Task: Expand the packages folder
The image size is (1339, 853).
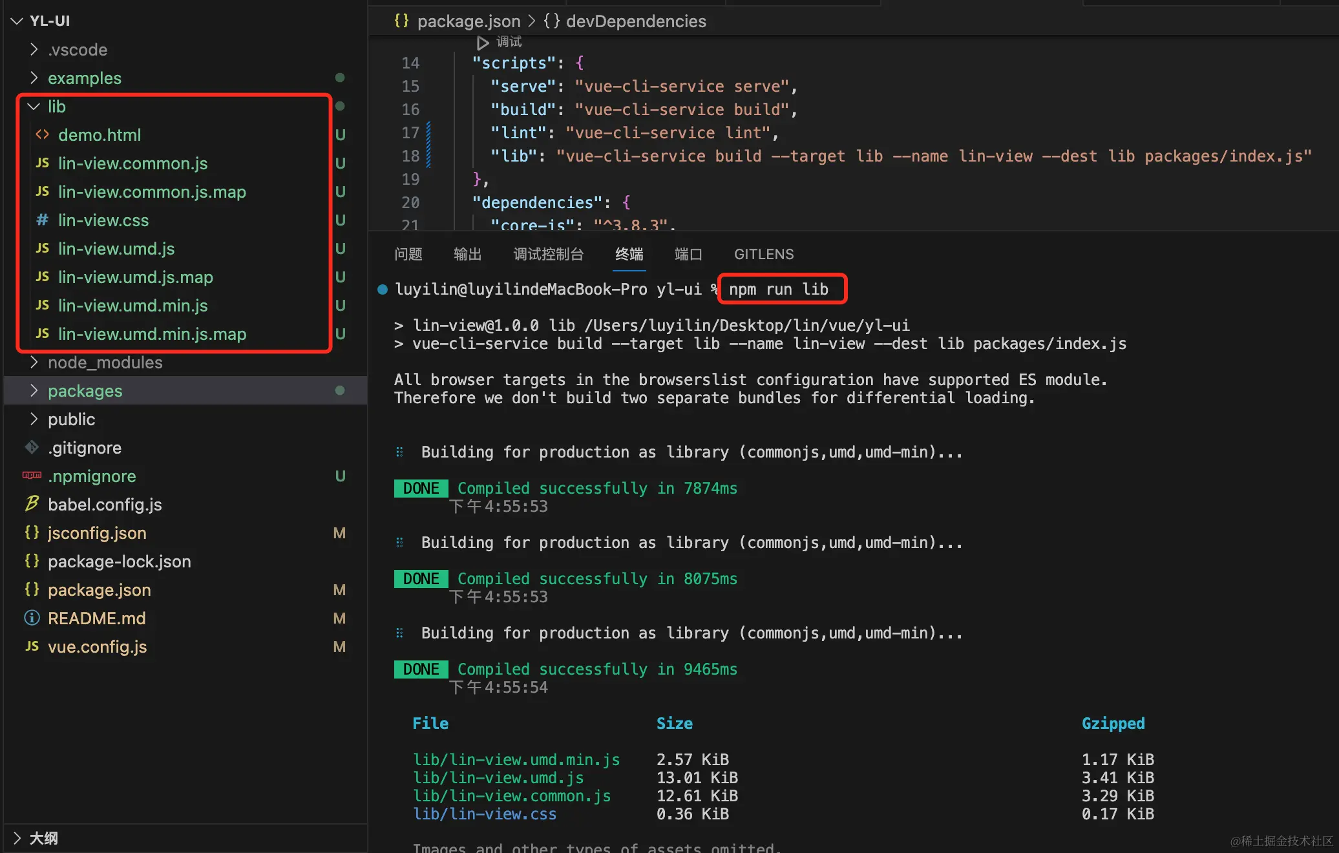Action: click(34, 390)
